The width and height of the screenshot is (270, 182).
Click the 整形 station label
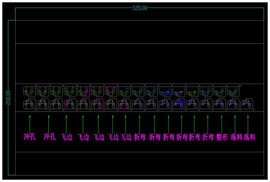tap(222, 137)
